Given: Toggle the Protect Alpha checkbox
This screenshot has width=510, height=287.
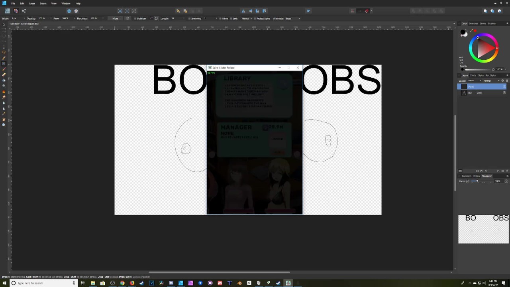Looking at the screenshot, I should 255,18.
